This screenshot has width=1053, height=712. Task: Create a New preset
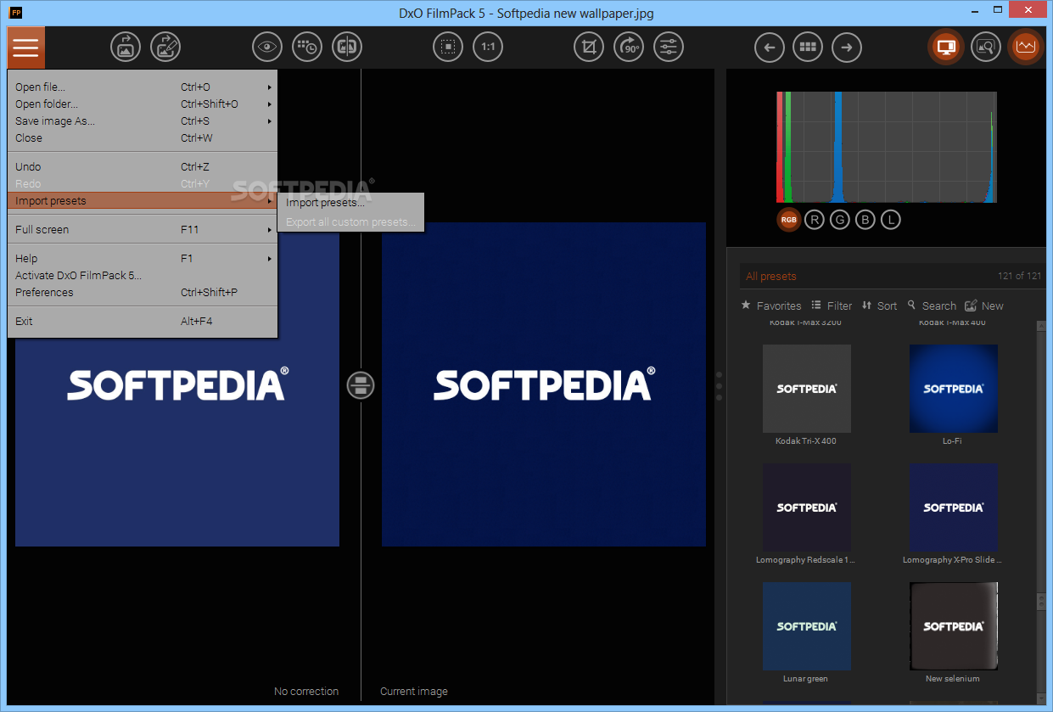click(984, 306)
